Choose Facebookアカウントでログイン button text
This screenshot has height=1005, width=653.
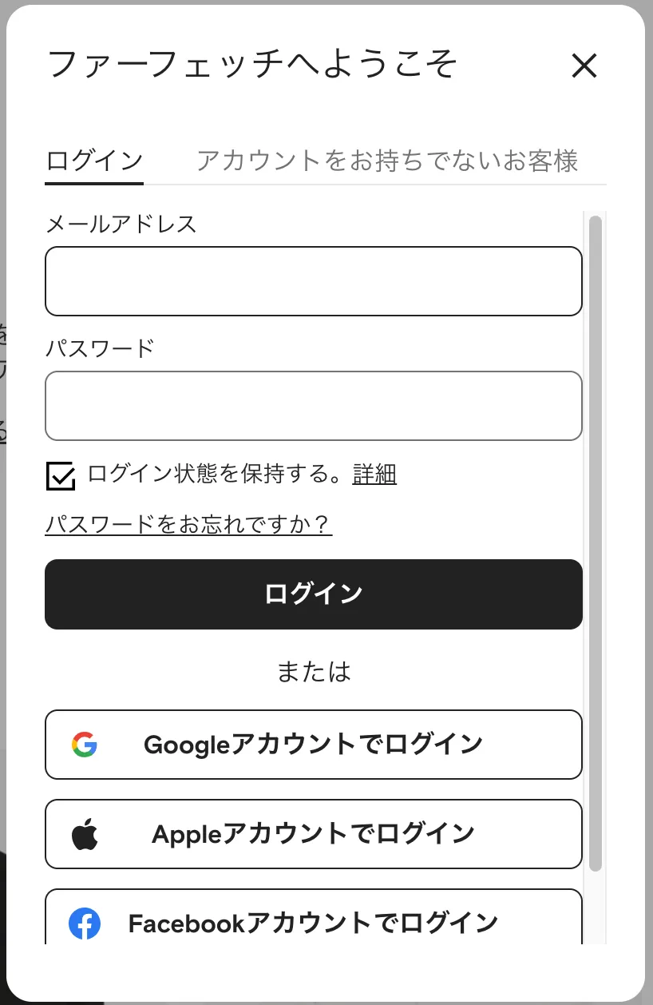click(313, 924)
